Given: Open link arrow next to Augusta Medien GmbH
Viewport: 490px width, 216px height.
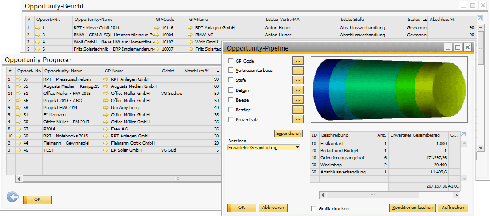Looking at the screenshot, I should pos(107,86).
